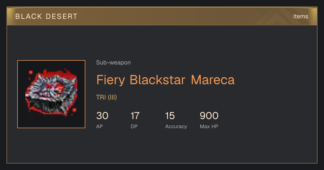Click the Fiery Blackstar Mareca item icon

51,94
